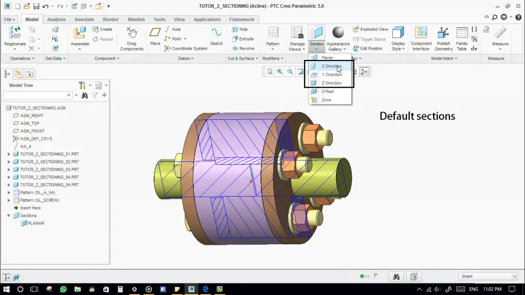Open the Appearance Gallery sphere icon
525x295 pixels.
[x=338, y=33]
